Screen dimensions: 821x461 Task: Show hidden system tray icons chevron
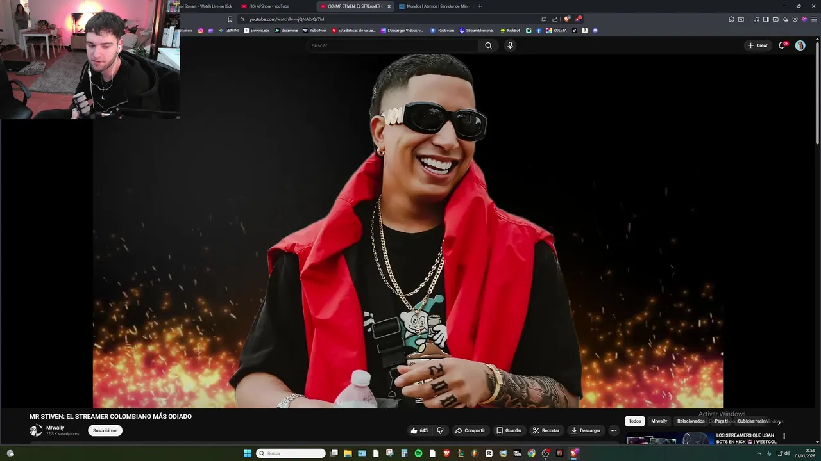coord(759,453)
